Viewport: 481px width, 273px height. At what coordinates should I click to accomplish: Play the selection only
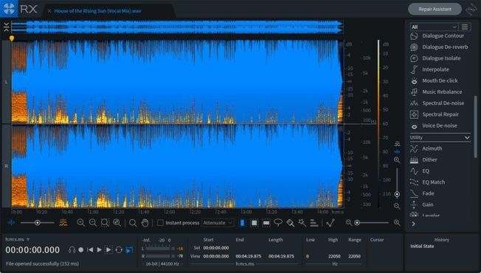[108, 249]
